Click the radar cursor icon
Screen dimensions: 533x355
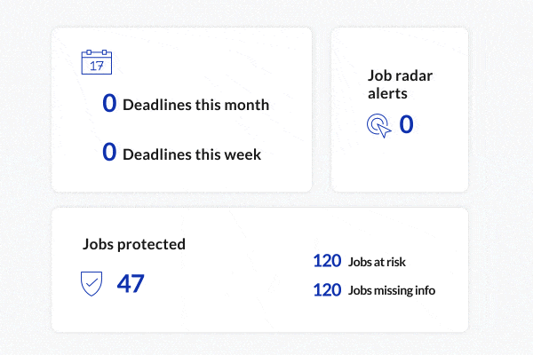(379, 126)
